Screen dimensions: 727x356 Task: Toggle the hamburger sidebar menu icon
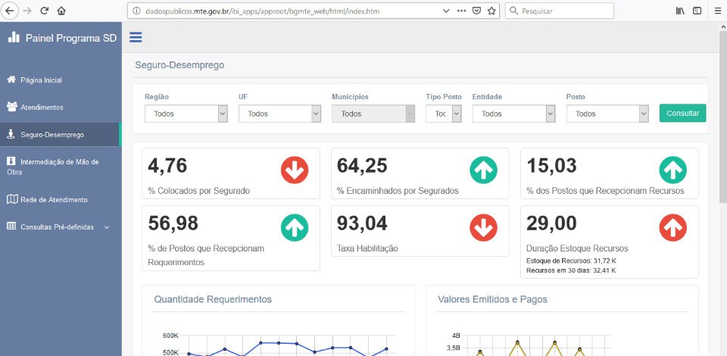coord(136,38)
